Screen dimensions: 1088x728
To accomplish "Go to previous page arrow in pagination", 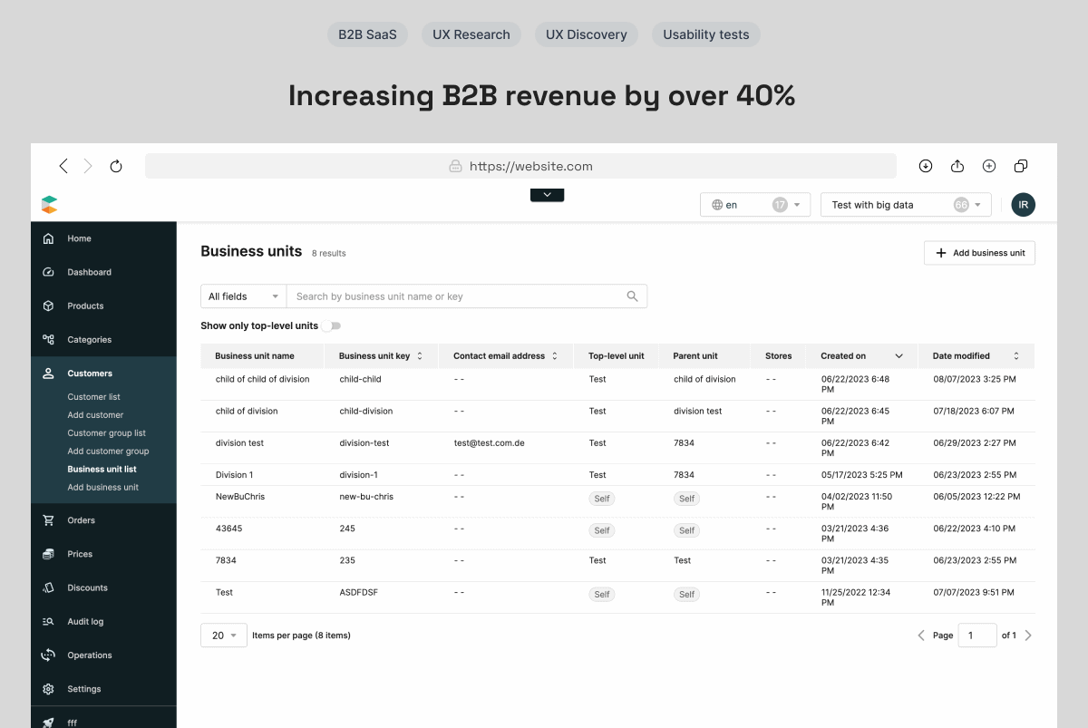I will pos(921,636).
